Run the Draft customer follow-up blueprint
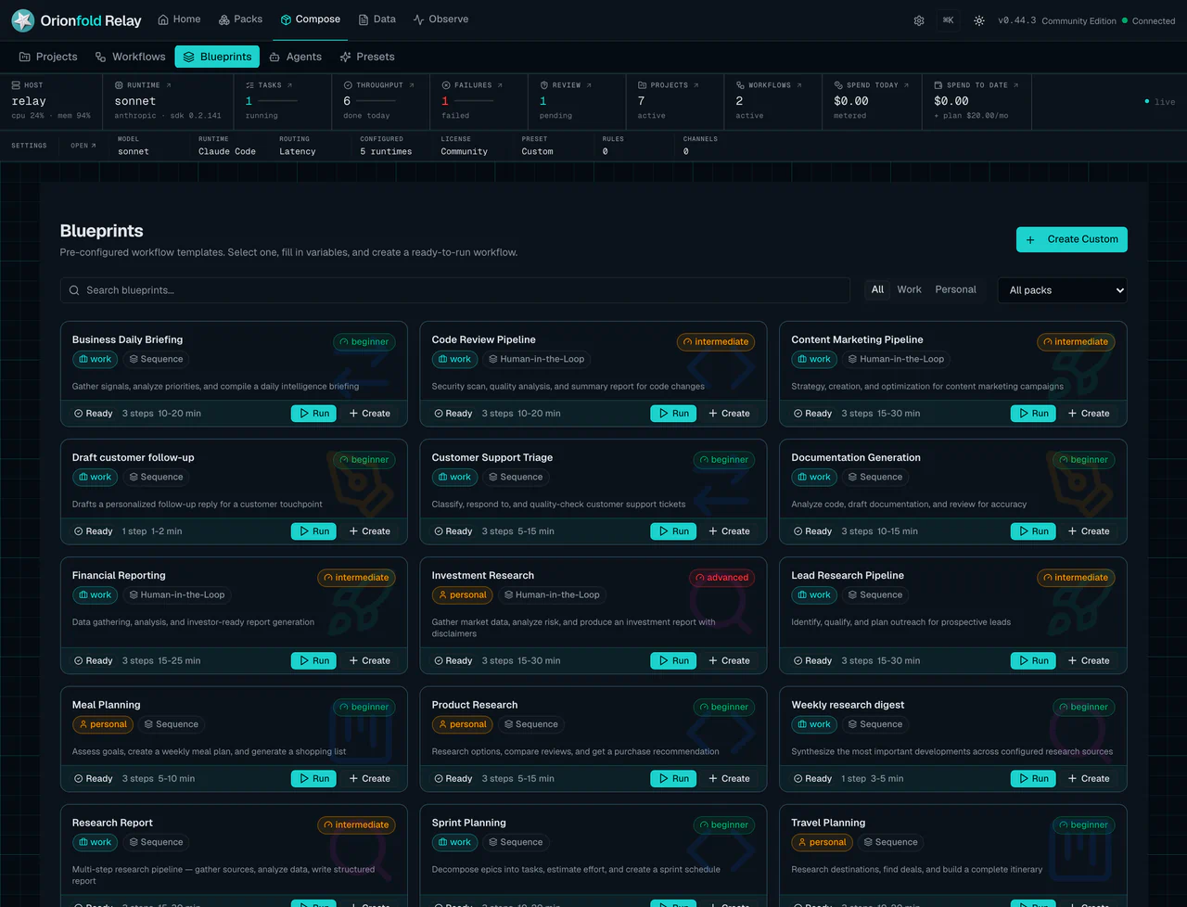Viewport: 1187px width, 907px height. click(x=313, y=531)
